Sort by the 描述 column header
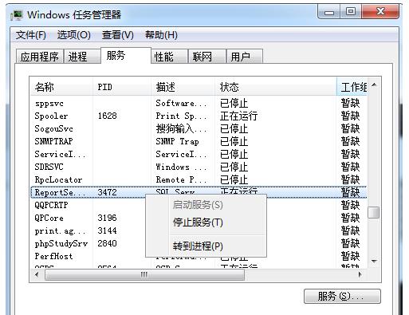Image resolution: width=409 pixels, height=315 pixels. 183,87
